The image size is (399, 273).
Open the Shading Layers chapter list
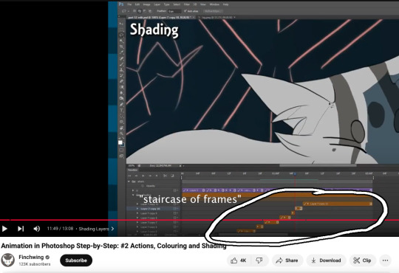coord(96,229)
